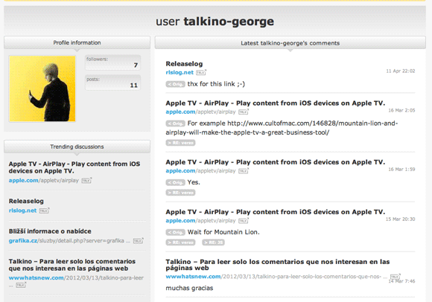Click Orig. badge before 'Yes.' comment
The image size is (432, 302).
(x=176, y=183)
